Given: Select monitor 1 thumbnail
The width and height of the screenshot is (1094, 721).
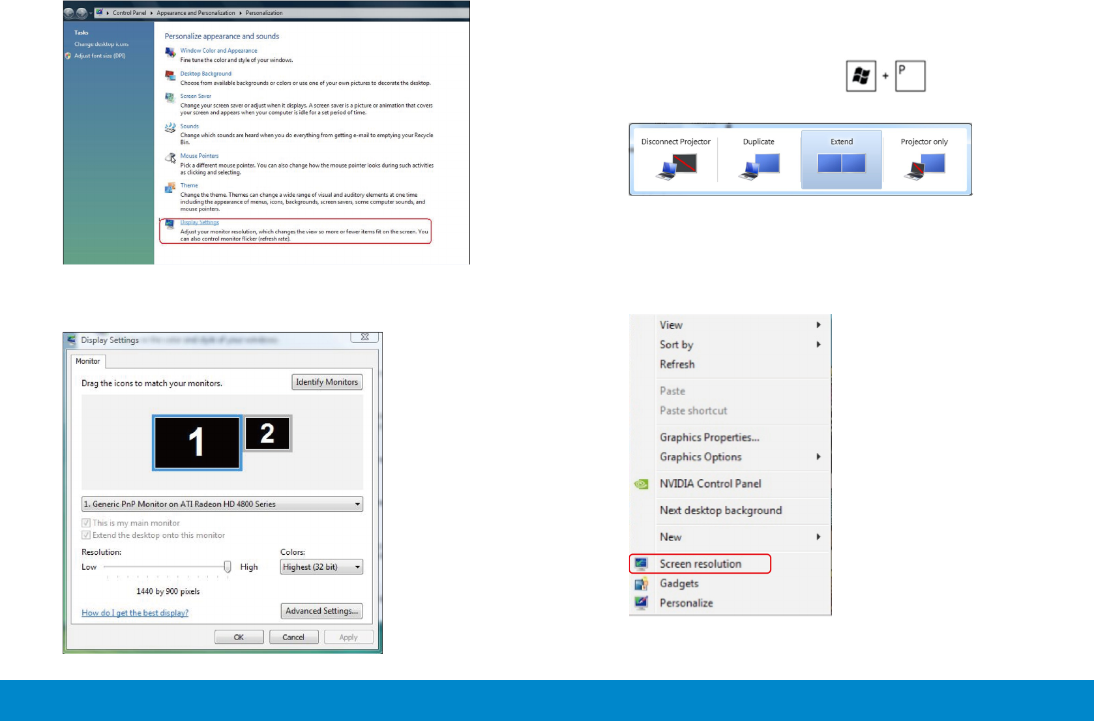Looking at the screenshot, I should (x=197, y=443).
